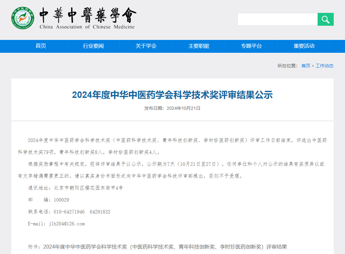Click the 发布日期 2024年10月21日 text
Viewport: 345px width, 254px height.
(x=172, y=108)
